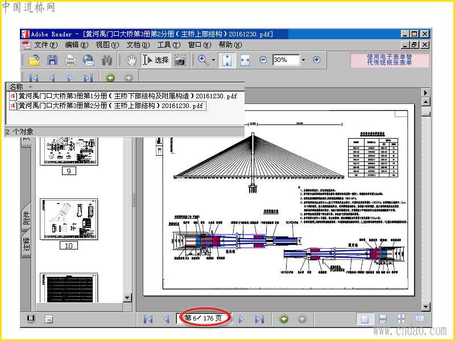The height and width of the screenshot is (341, 455).
Task: Click right-pointing arrow above document scrollbar
Action: coord(425,93)
